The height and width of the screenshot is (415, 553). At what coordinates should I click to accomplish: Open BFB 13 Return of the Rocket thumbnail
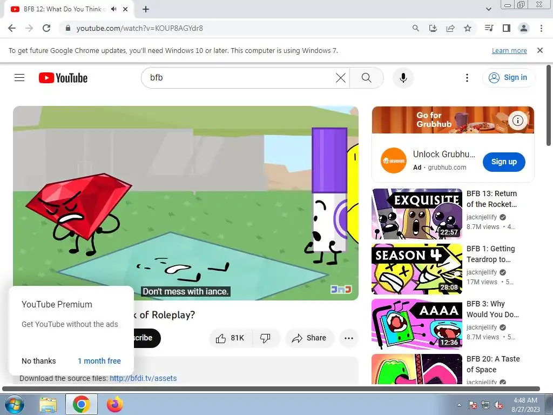417,214
